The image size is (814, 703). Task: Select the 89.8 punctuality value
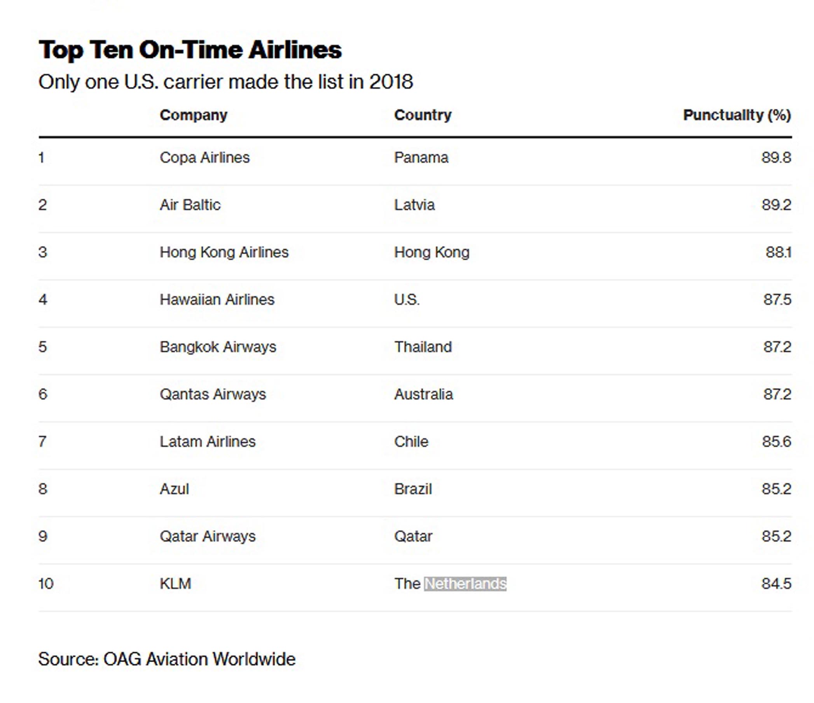tap(776, 158)
